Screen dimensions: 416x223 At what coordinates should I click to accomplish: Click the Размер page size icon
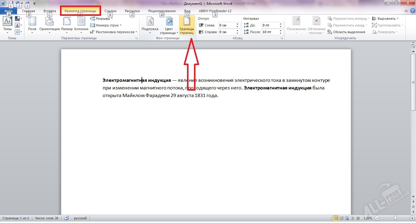(67, 22)
